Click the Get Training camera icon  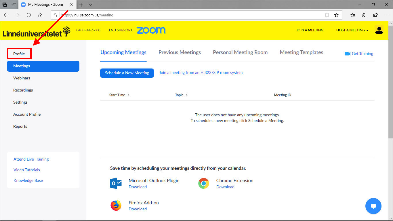tap(347, 54)
